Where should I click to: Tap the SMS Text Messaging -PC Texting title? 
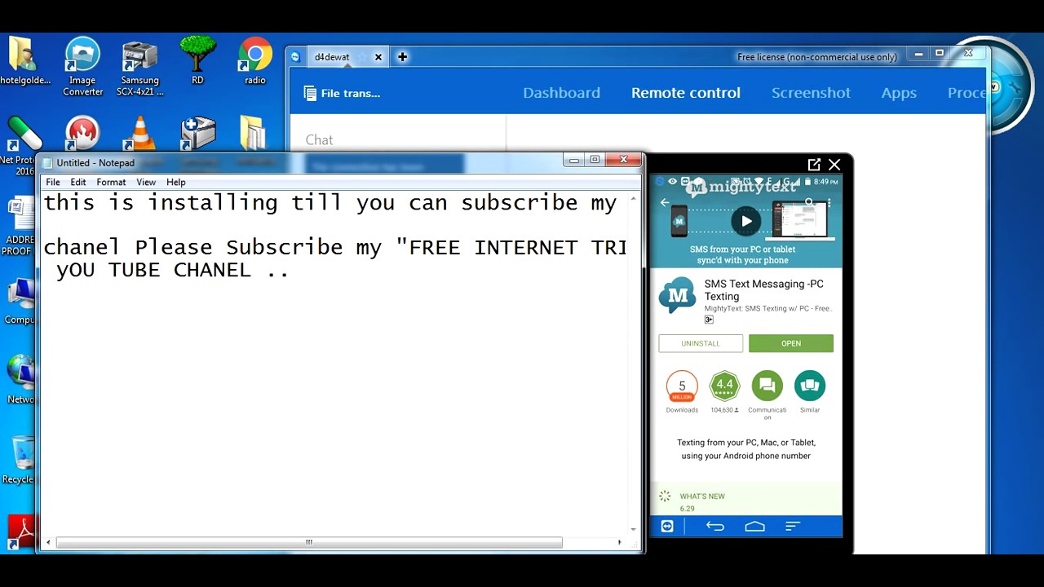764,290
